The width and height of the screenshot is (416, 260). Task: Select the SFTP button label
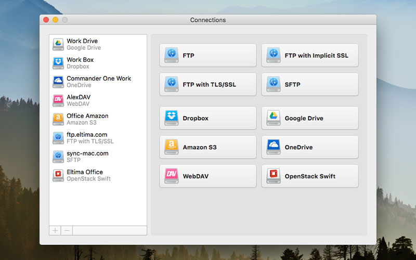pyautogui.click(x=292, y=85)
